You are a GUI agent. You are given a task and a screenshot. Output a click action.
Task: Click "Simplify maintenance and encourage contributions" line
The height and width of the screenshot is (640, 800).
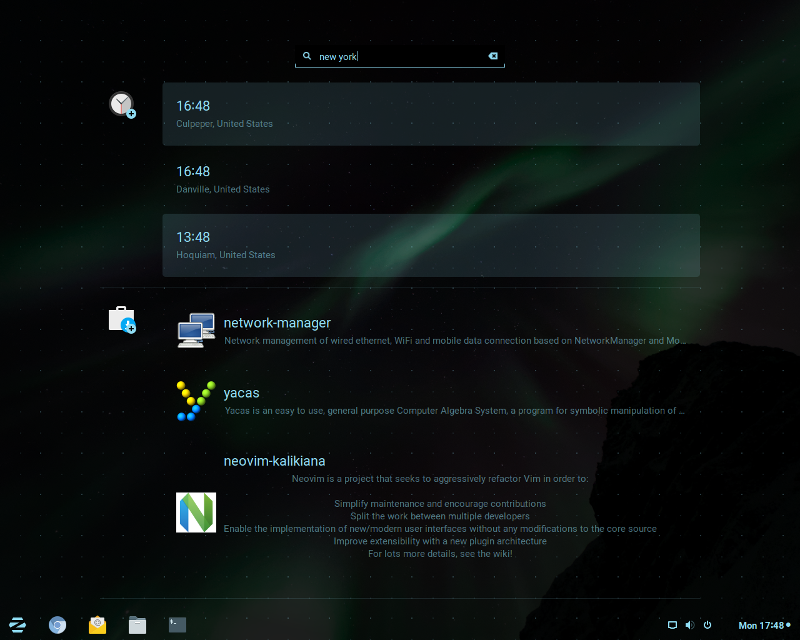click(440, 504)
